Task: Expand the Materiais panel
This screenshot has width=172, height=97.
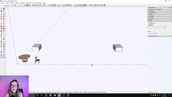Action: click(160, 11)
